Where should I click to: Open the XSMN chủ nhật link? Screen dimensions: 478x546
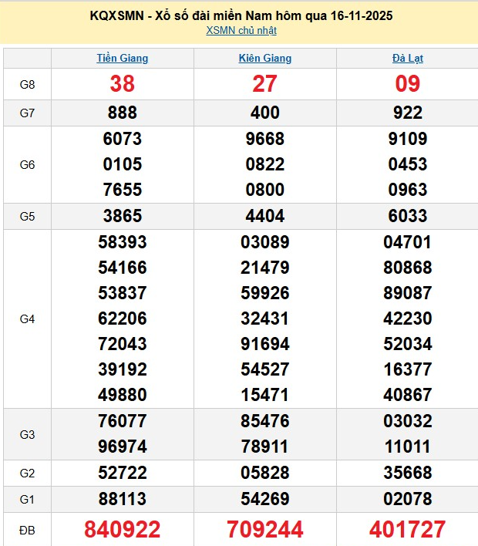point(241,31)
